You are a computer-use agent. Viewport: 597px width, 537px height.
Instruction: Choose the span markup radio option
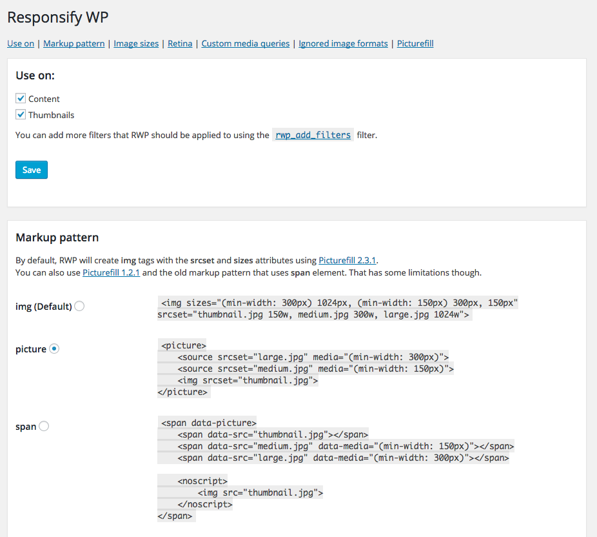point(44,426)
